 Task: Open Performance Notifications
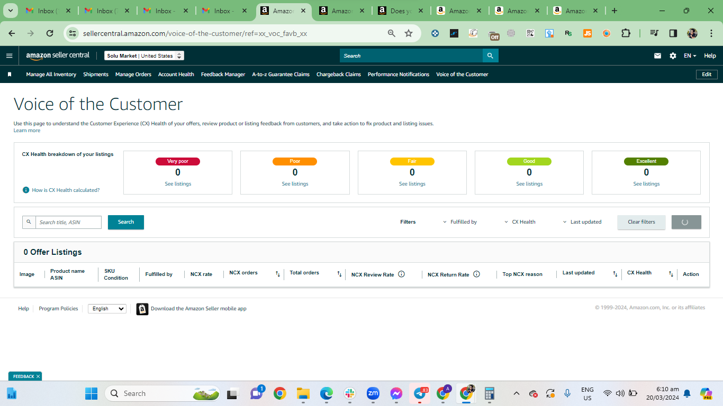click(399, 75)
